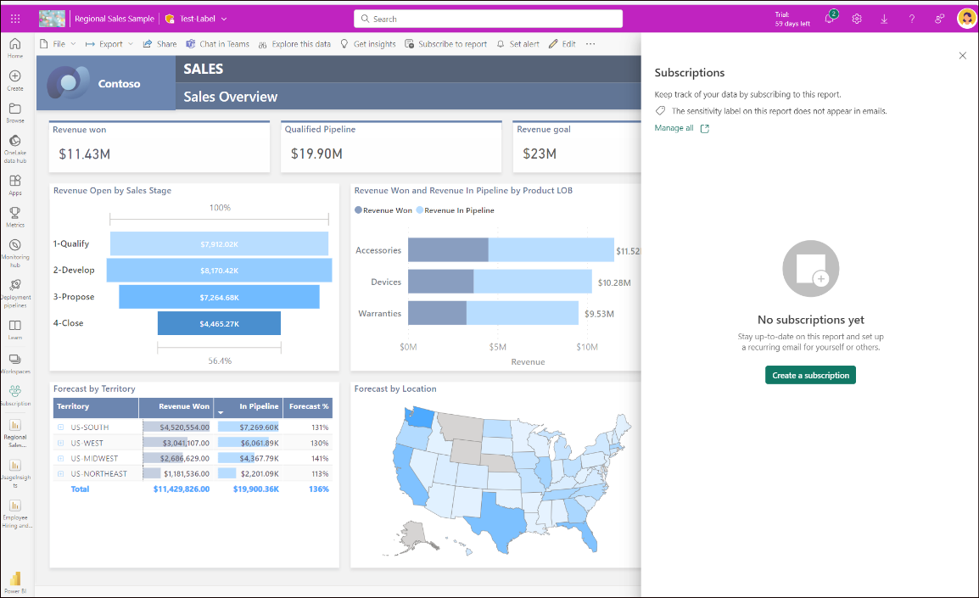Open Browse in the left sidebar
Viewport: 979px width, 598px height.
(15, 112)
